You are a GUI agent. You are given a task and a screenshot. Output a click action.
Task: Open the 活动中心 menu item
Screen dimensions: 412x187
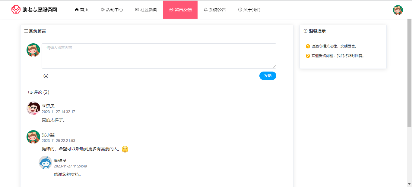(112, 10)
